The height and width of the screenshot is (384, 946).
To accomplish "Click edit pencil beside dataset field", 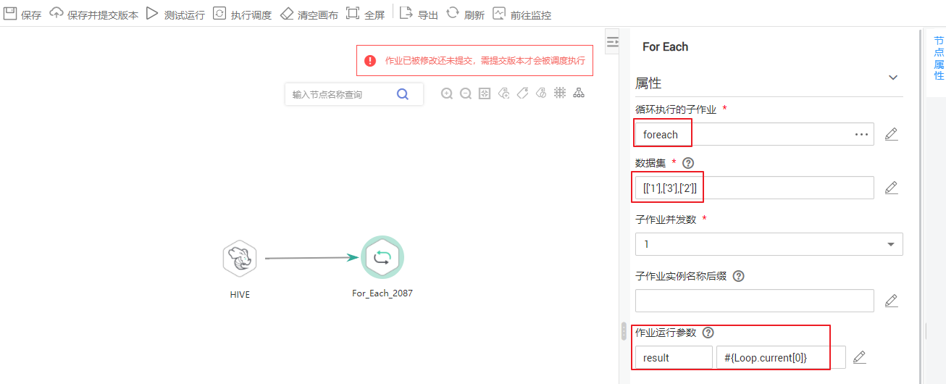I will 892,188.
